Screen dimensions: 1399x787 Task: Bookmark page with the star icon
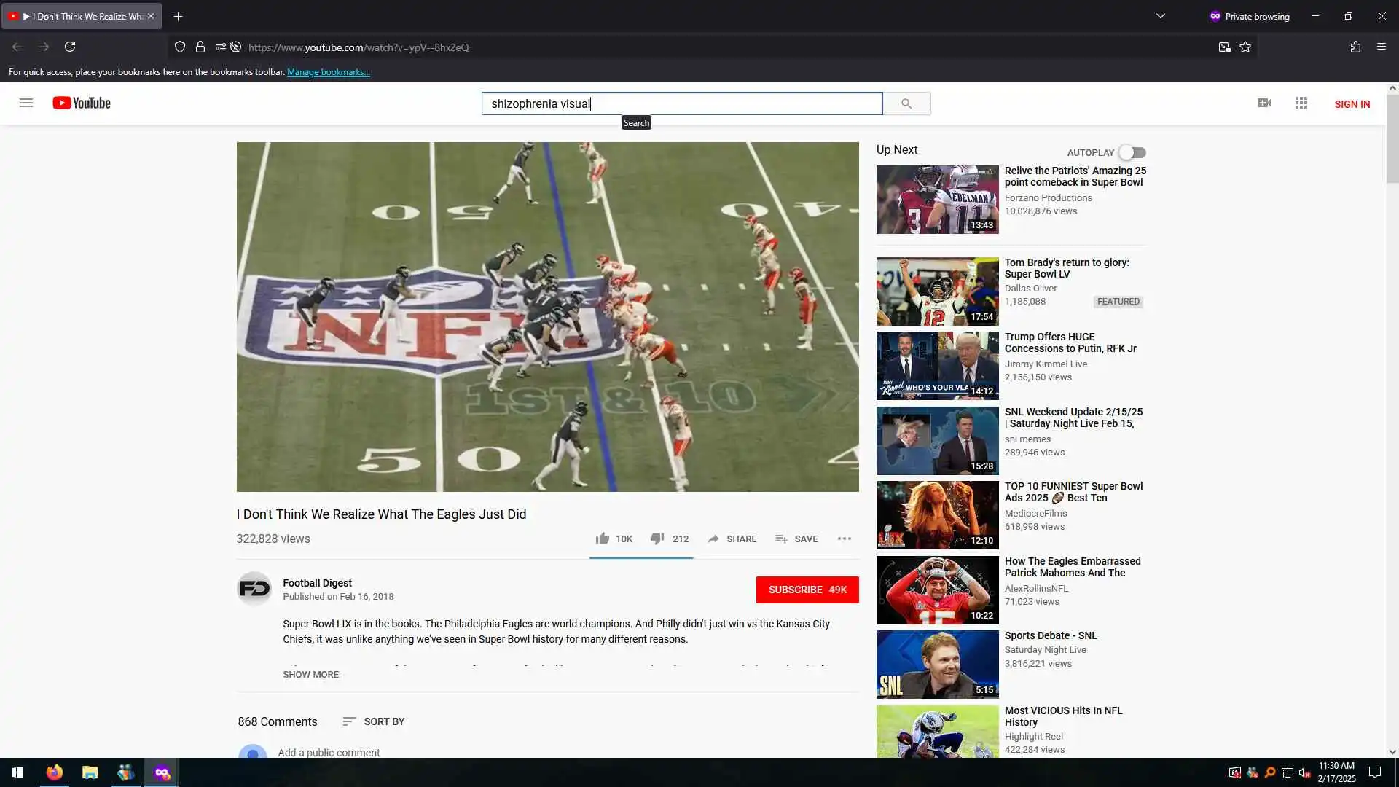point(1245,47)
